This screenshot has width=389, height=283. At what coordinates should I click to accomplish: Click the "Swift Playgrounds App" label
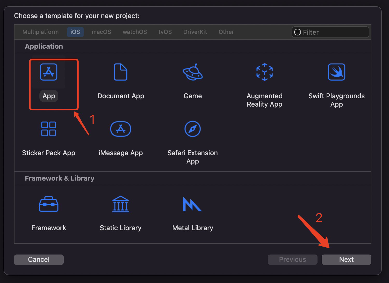pyautogui.click(x=336, y=100)
